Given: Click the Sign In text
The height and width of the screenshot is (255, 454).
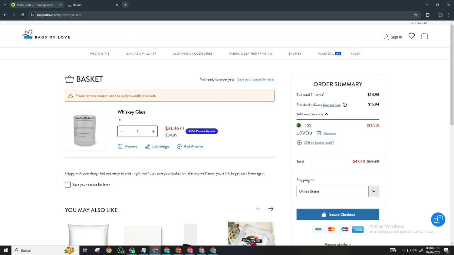Looking at the screenshot, I should 396,37.
